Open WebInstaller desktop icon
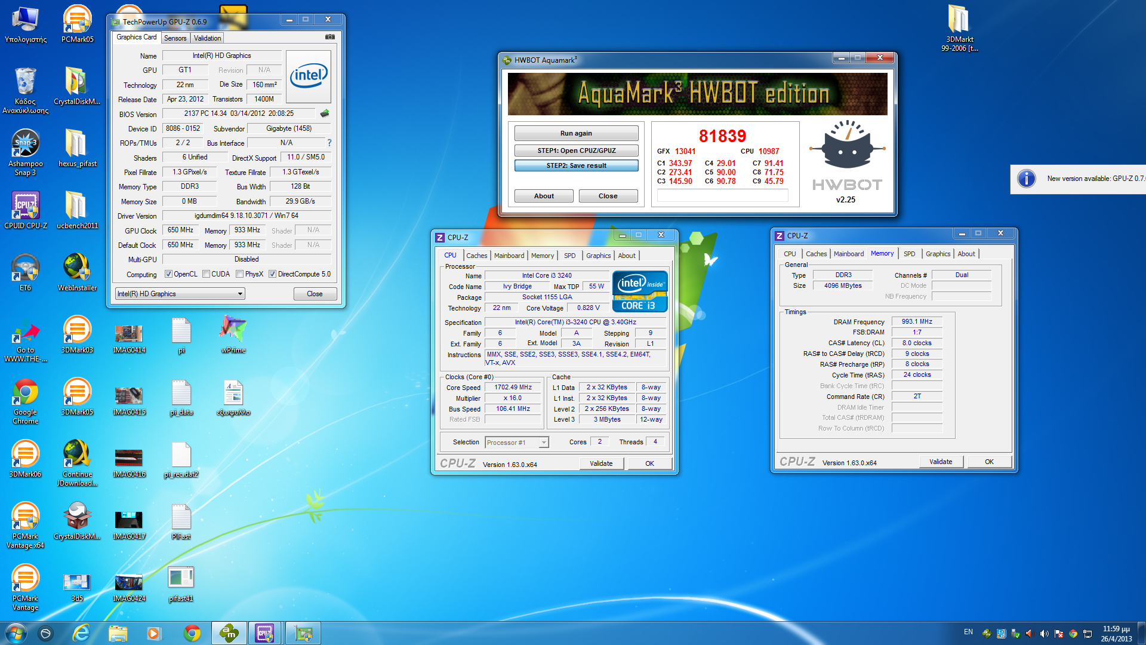 pyautogui.click(x=77, y=272)
